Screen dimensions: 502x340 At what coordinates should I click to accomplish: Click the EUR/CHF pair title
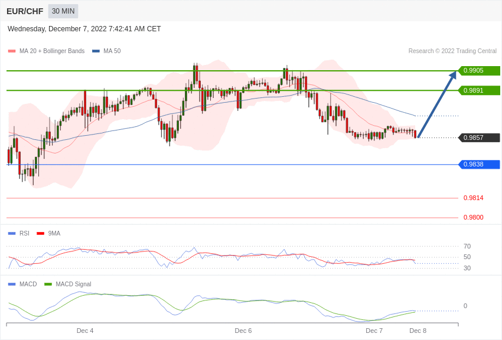coord(25,11)
